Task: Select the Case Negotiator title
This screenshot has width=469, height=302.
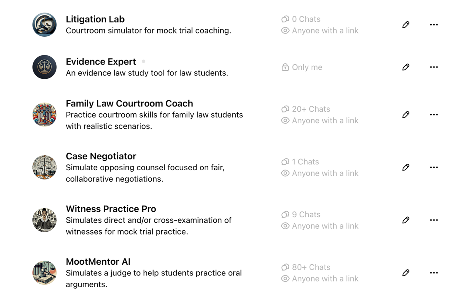Action: tap(101, 156)
